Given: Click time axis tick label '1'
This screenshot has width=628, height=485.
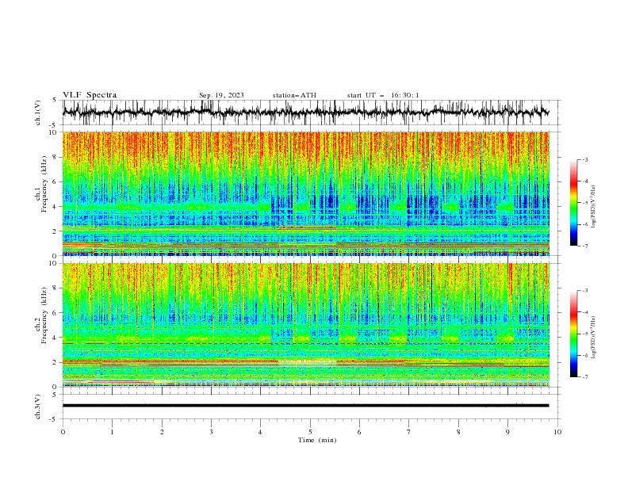Looking at the screenshot, I should [x=112, y=432].
